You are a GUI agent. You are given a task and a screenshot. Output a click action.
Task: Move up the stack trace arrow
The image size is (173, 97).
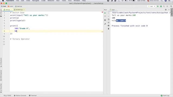pos(109,13)
